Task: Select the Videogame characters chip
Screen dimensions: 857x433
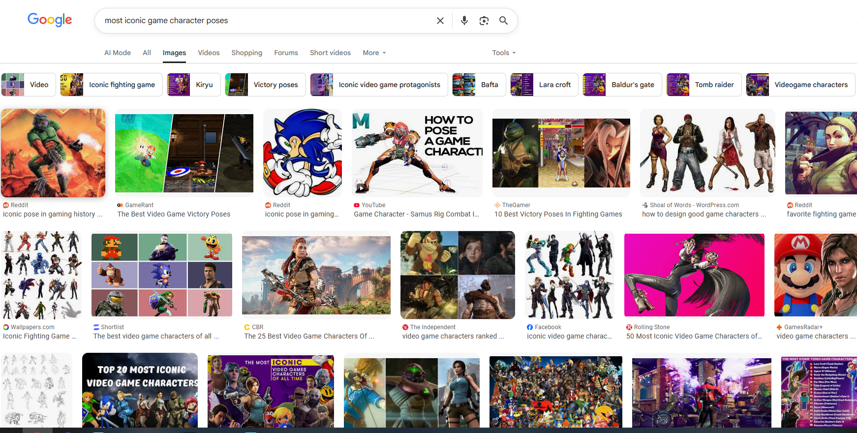Action: 800,85
